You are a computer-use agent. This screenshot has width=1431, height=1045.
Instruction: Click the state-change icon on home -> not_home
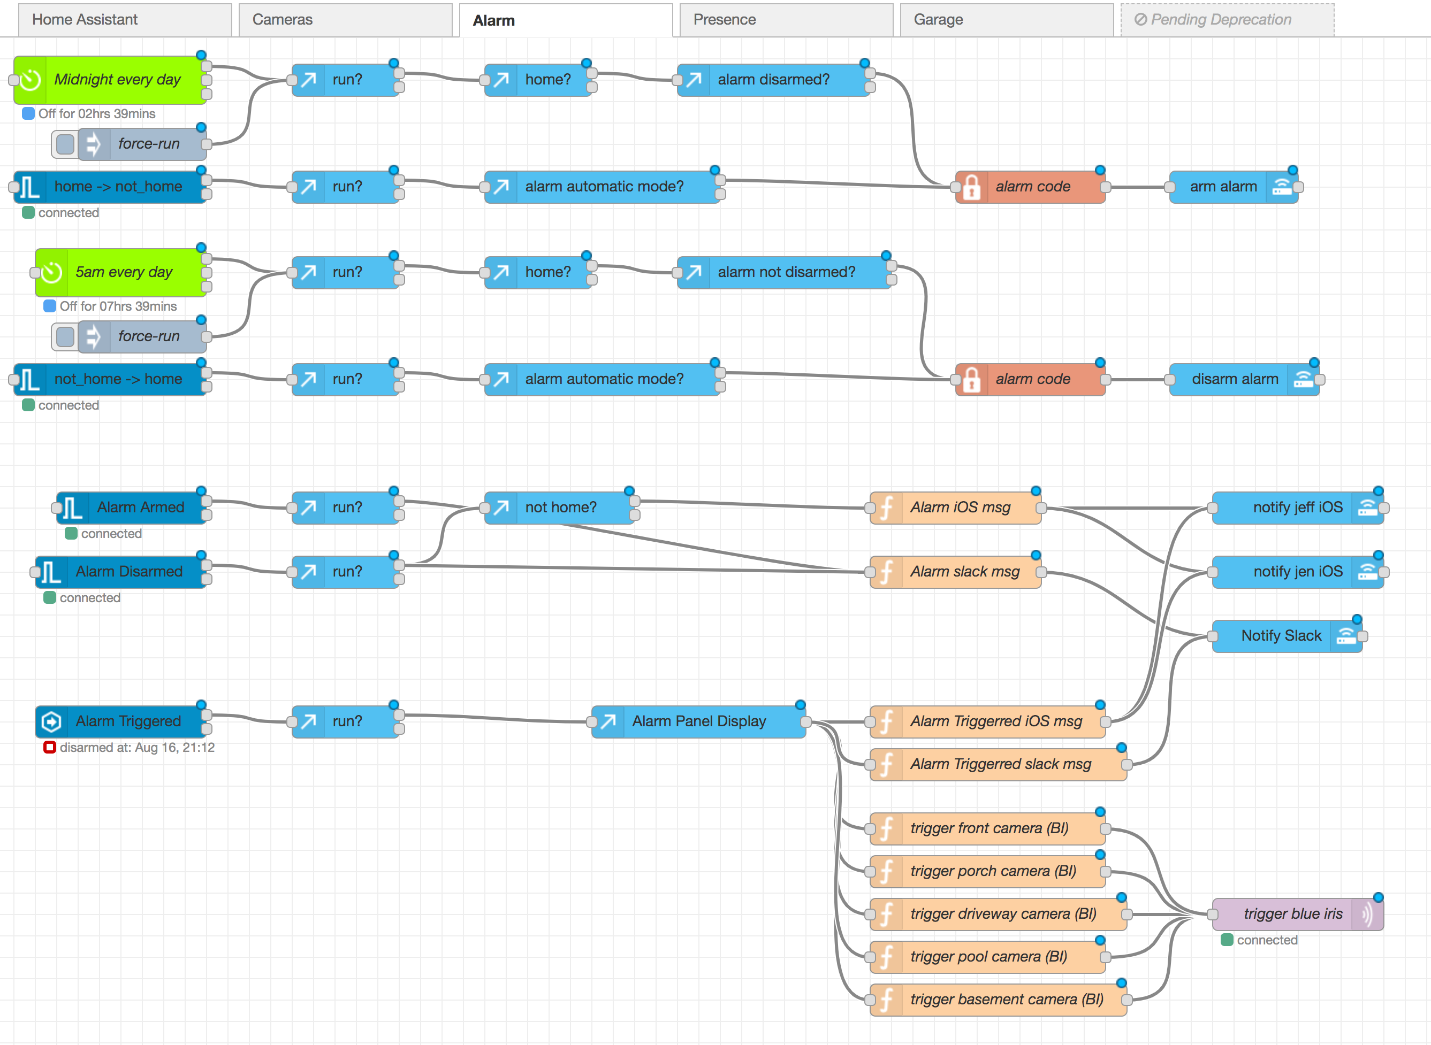(31, 187)
